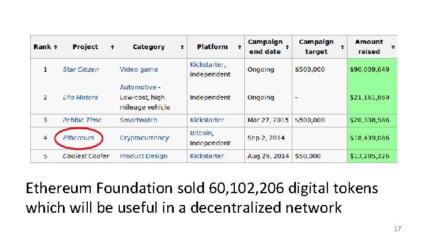Sort by Campaign end date

point(287,47)
